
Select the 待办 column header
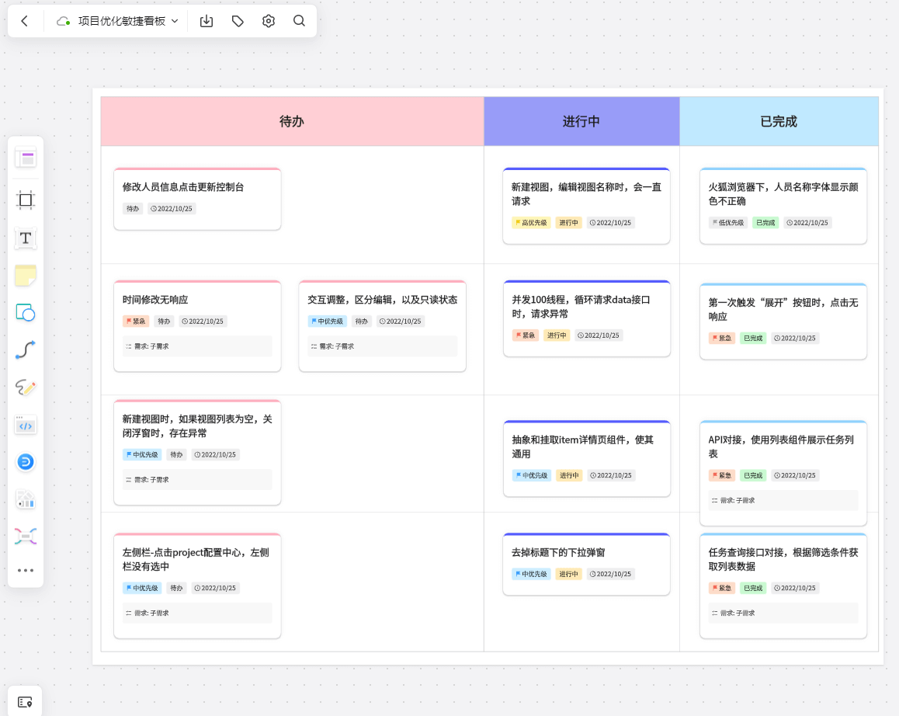click(293, 122)
